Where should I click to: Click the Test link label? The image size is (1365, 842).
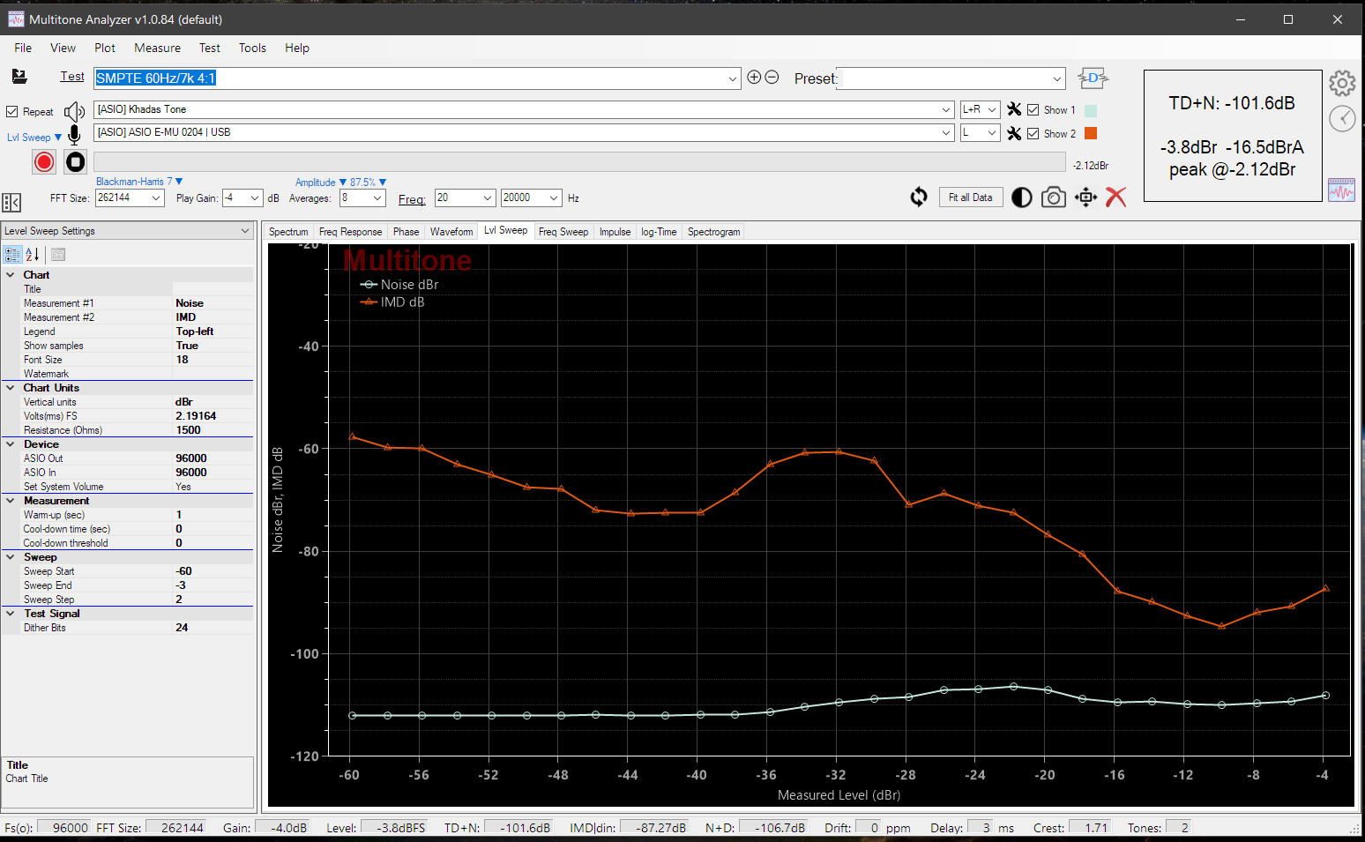point(72,77)
